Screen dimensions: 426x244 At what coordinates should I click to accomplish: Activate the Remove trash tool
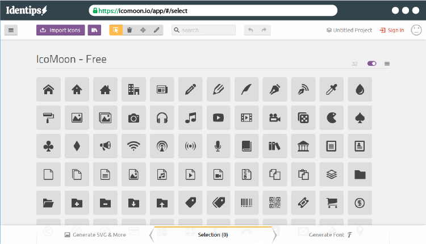point(130,30)
